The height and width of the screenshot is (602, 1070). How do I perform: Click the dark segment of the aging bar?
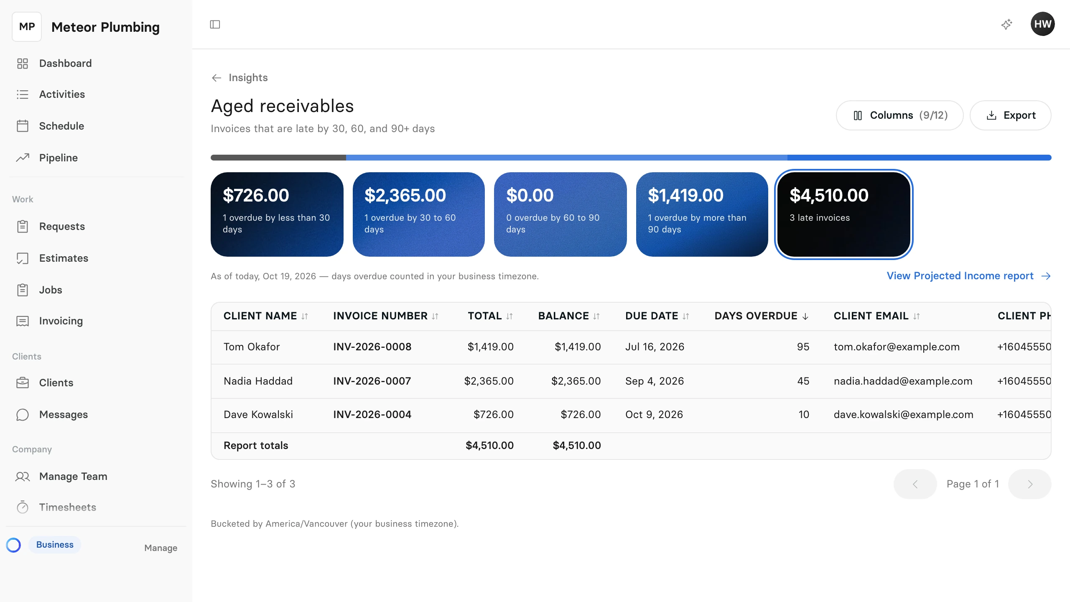[278, 158]
